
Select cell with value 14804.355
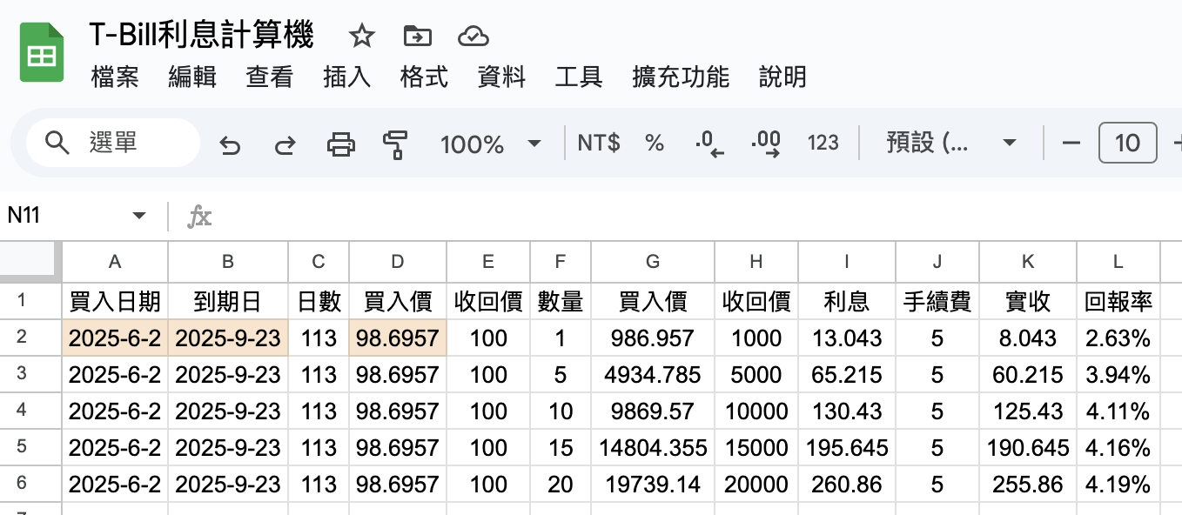pos(653,447)
